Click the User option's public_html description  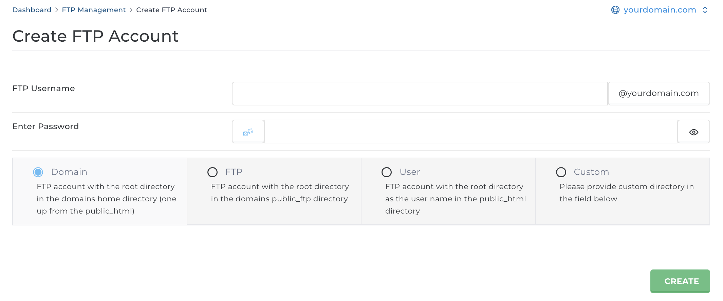455,199
